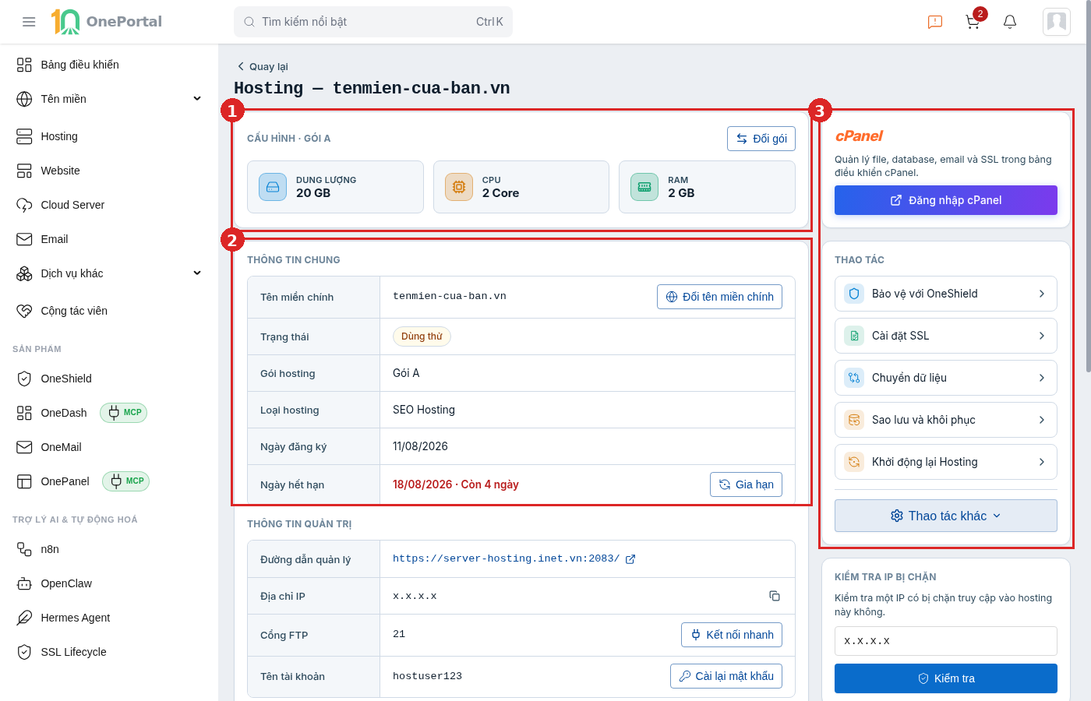Copy the IP address with copy icon
This screenshot has height=701, width=1091.
(775, 596)
